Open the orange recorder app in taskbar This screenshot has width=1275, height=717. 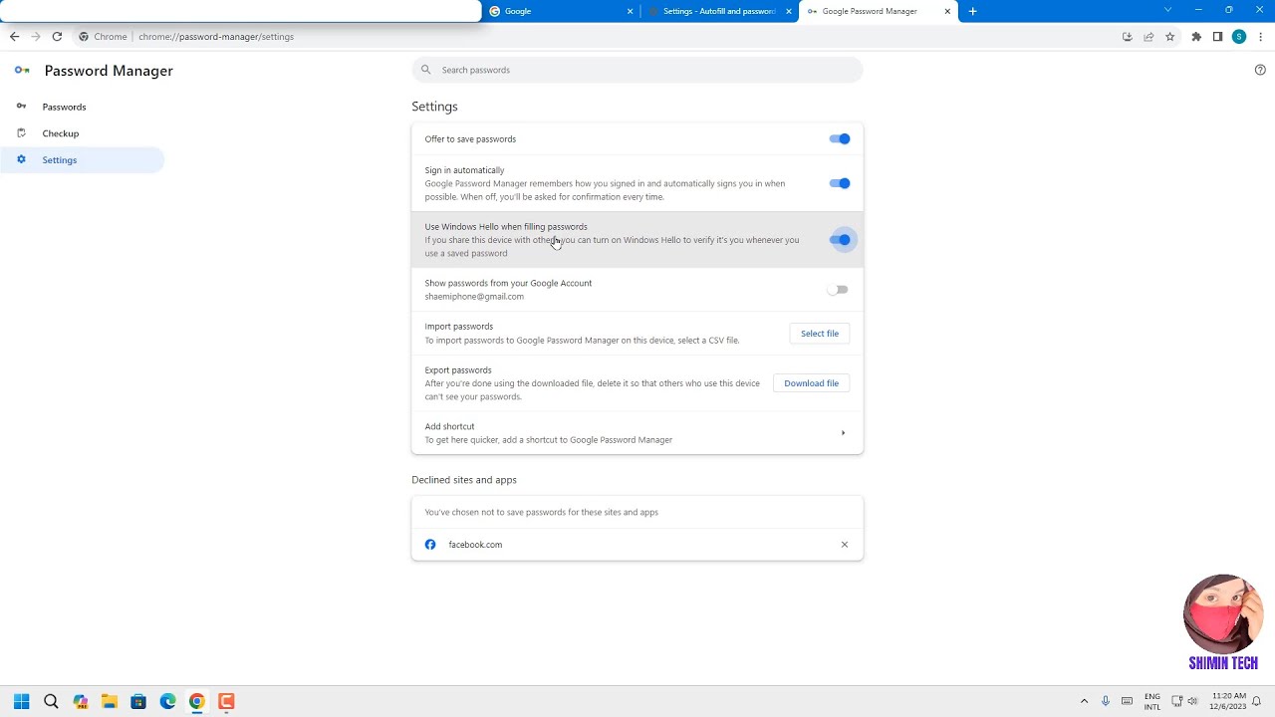[x=226, y=701]
